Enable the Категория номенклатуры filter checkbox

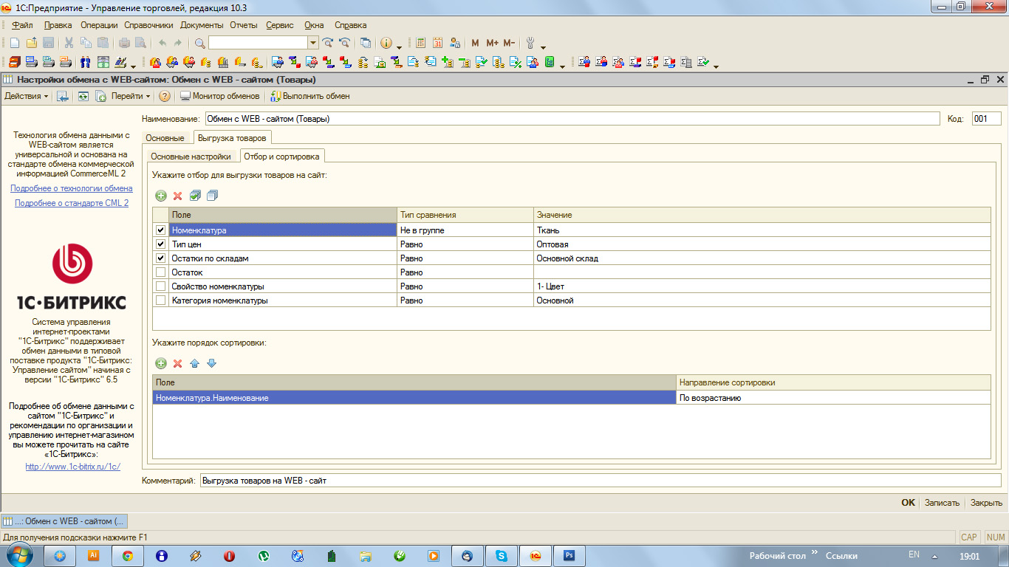click(x=161, y=300)
